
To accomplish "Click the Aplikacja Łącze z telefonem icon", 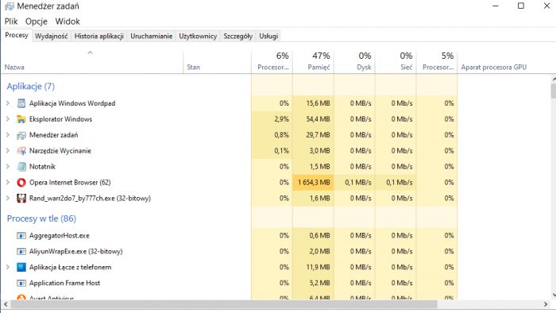I will click(21, 267).
